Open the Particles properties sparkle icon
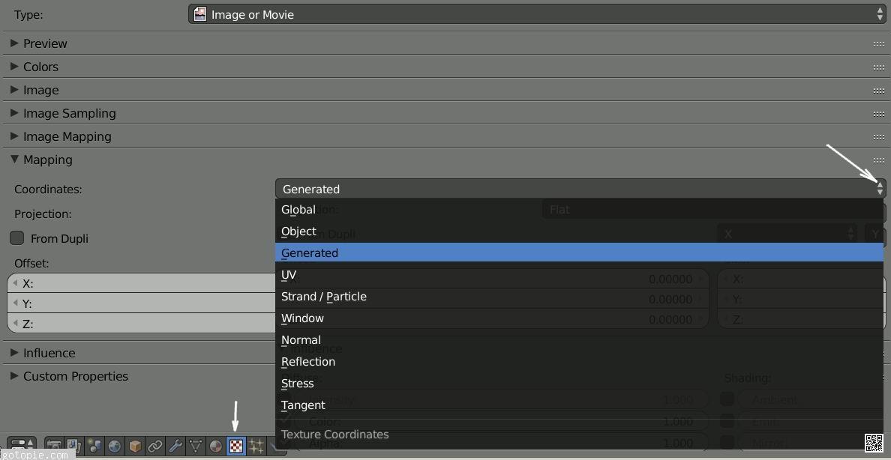 pyautogui.click(x=256, y=447)
